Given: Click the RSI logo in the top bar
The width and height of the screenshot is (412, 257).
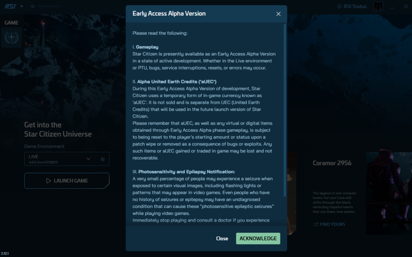Looking at the screenshot, I should click(x=10, y=6).
